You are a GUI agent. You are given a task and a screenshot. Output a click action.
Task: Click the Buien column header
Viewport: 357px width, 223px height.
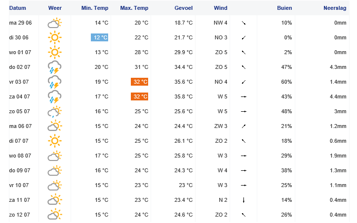(x=284, y=8)
